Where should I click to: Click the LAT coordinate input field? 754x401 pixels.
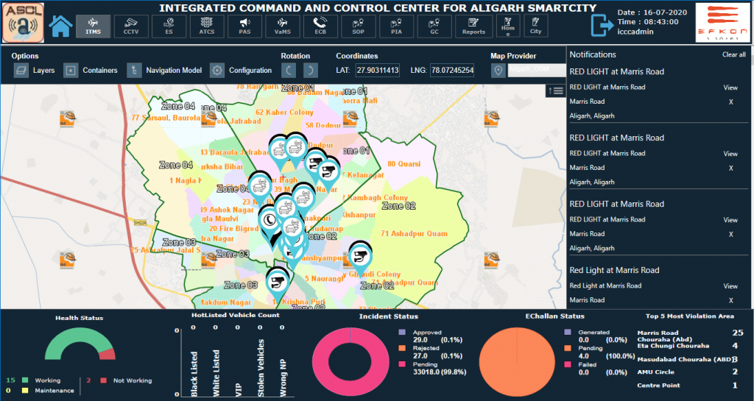tap(378, 70)
